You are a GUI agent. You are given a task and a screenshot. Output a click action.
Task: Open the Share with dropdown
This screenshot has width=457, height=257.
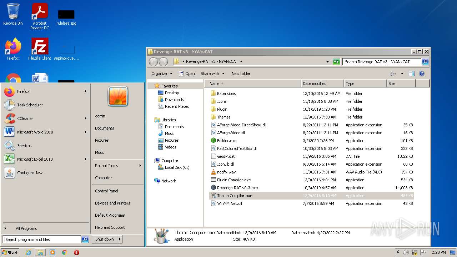213,74
